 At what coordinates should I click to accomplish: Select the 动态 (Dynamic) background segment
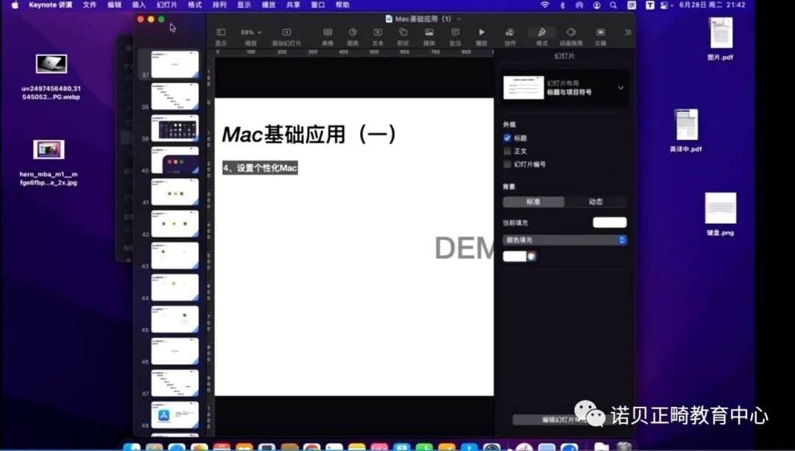pos(596,202)
